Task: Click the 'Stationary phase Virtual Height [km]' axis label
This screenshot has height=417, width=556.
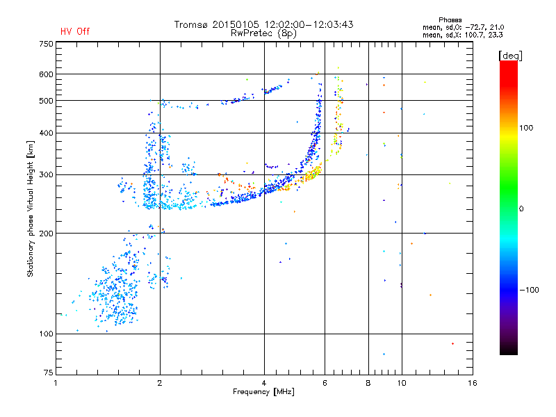Action: point(31,208)
